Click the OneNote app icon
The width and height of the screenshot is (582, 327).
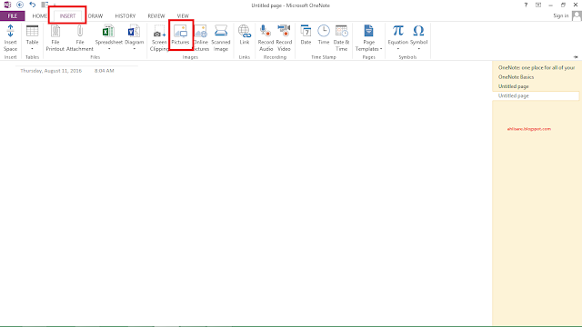click(x=7, y=5)
